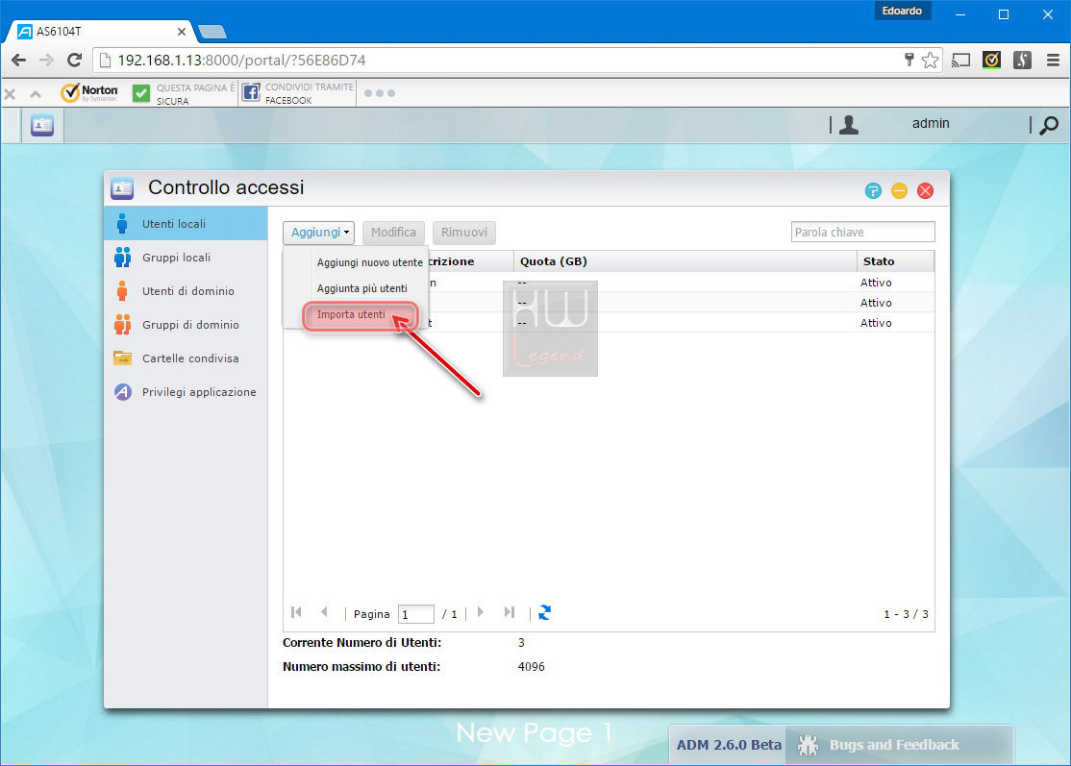The width and height of the screenshot is (1071, 766).
Task: Sort by Stato column header
Action: pos(895,261)
